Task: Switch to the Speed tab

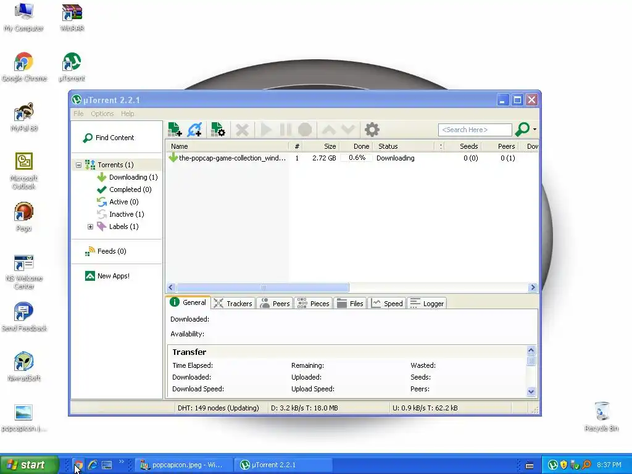Action: [x=387, y=304]
